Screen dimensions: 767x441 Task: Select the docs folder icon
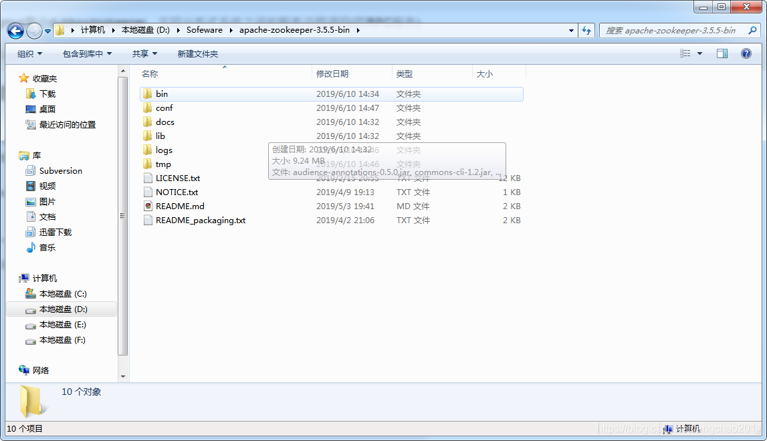(148, 122)
